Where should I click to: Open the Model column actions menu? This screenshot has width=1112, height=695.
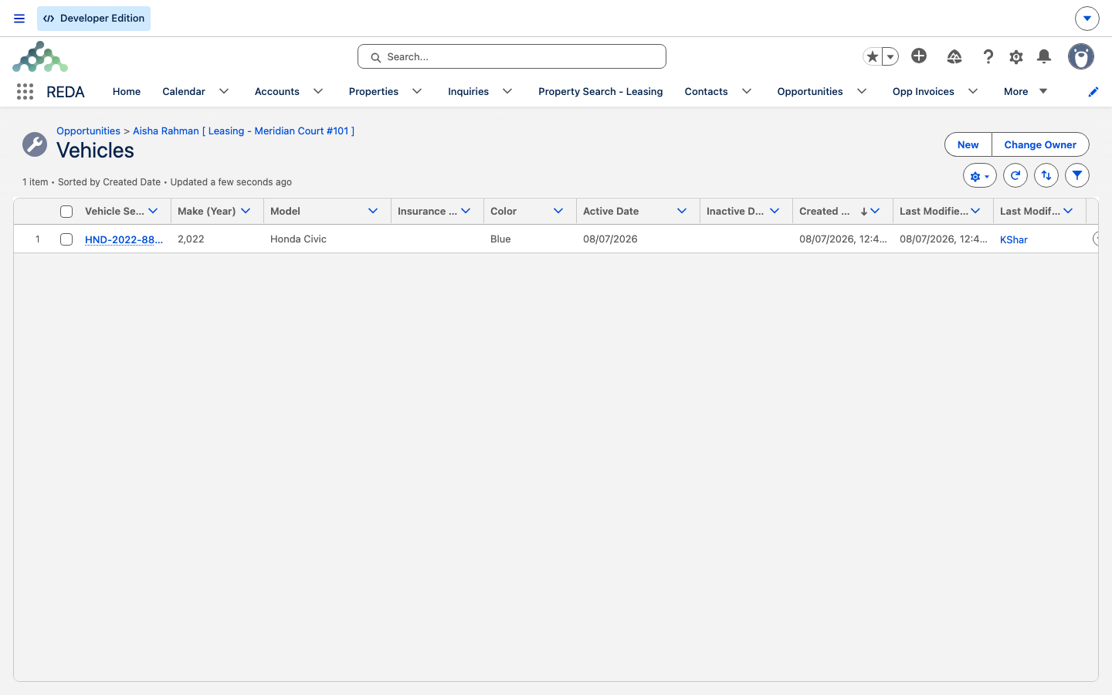(x=373, y=211)
